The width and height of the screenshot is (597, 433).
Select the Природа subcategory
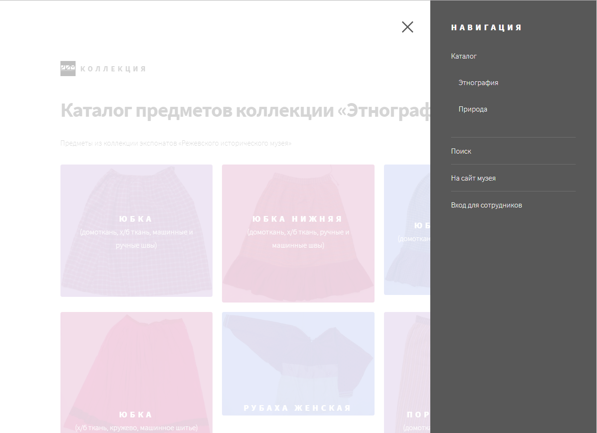pos(473,109)
